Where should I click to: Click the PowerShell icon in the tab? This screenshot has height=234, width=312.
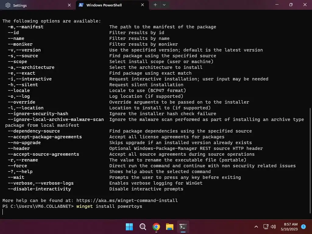pos(81,5)
